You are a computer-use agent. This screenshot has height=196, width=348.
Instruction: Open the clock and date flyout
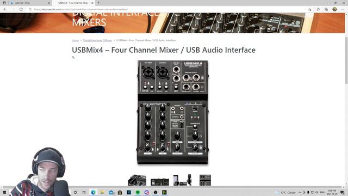coord(332,192)
